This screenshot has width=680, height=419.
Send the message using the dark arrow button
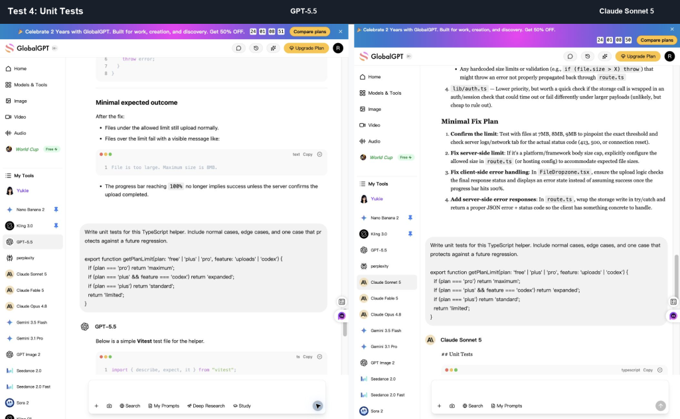[318, 406]
